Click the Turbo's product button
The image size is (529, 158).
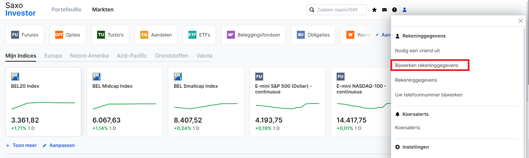click(110, 35)
